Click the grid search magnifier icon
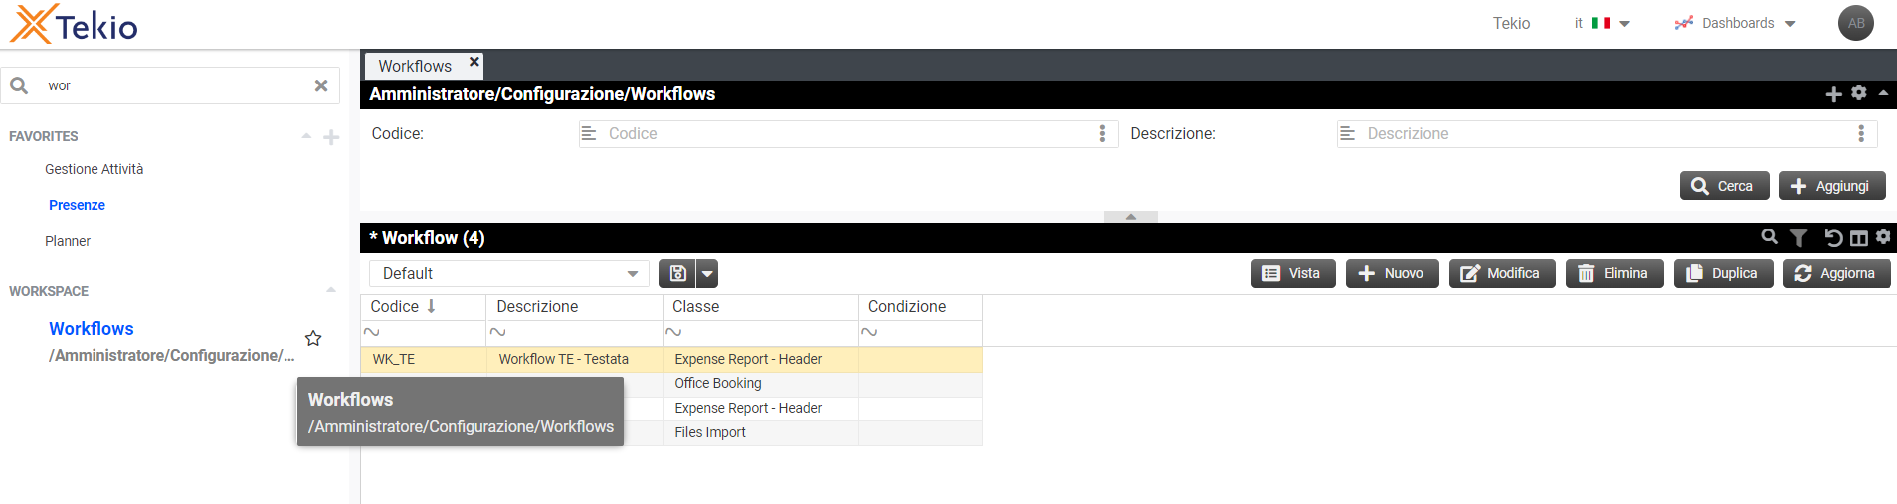 pyautogui.click(x=1769, y=237)
